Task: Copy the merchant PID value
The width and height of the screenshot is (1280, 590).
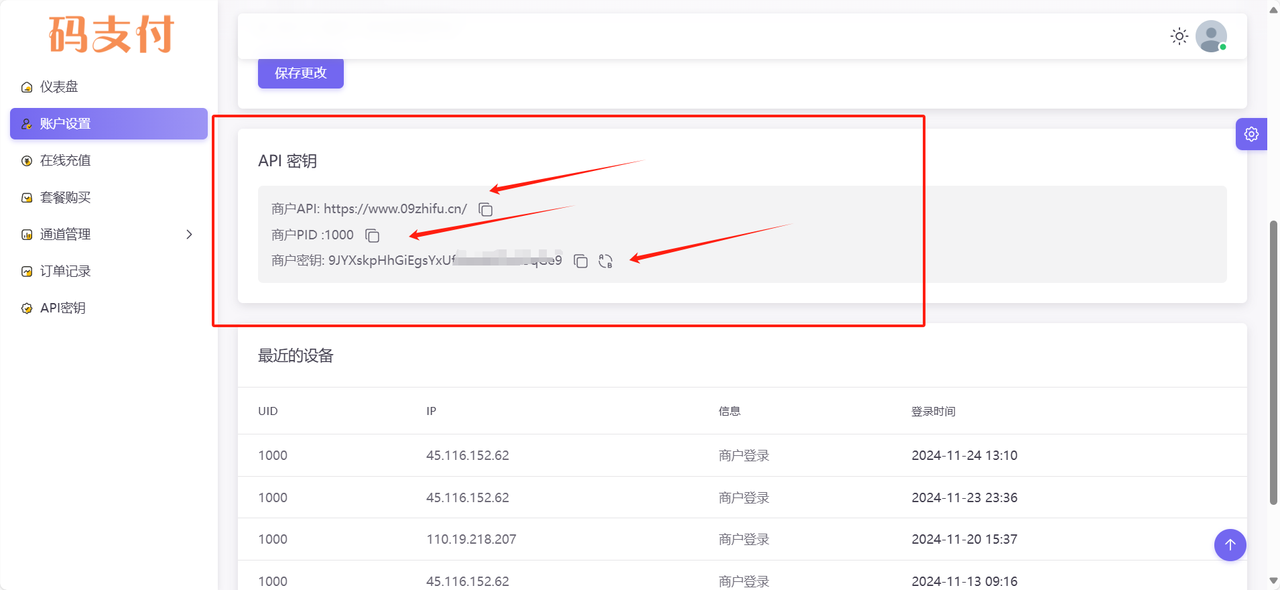Action: point(372,235)
